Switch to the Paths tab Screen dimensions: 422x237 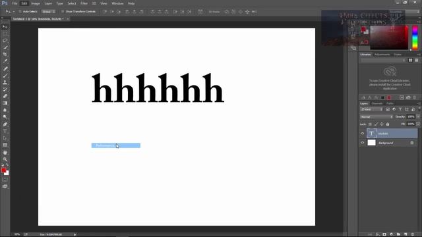390,103
